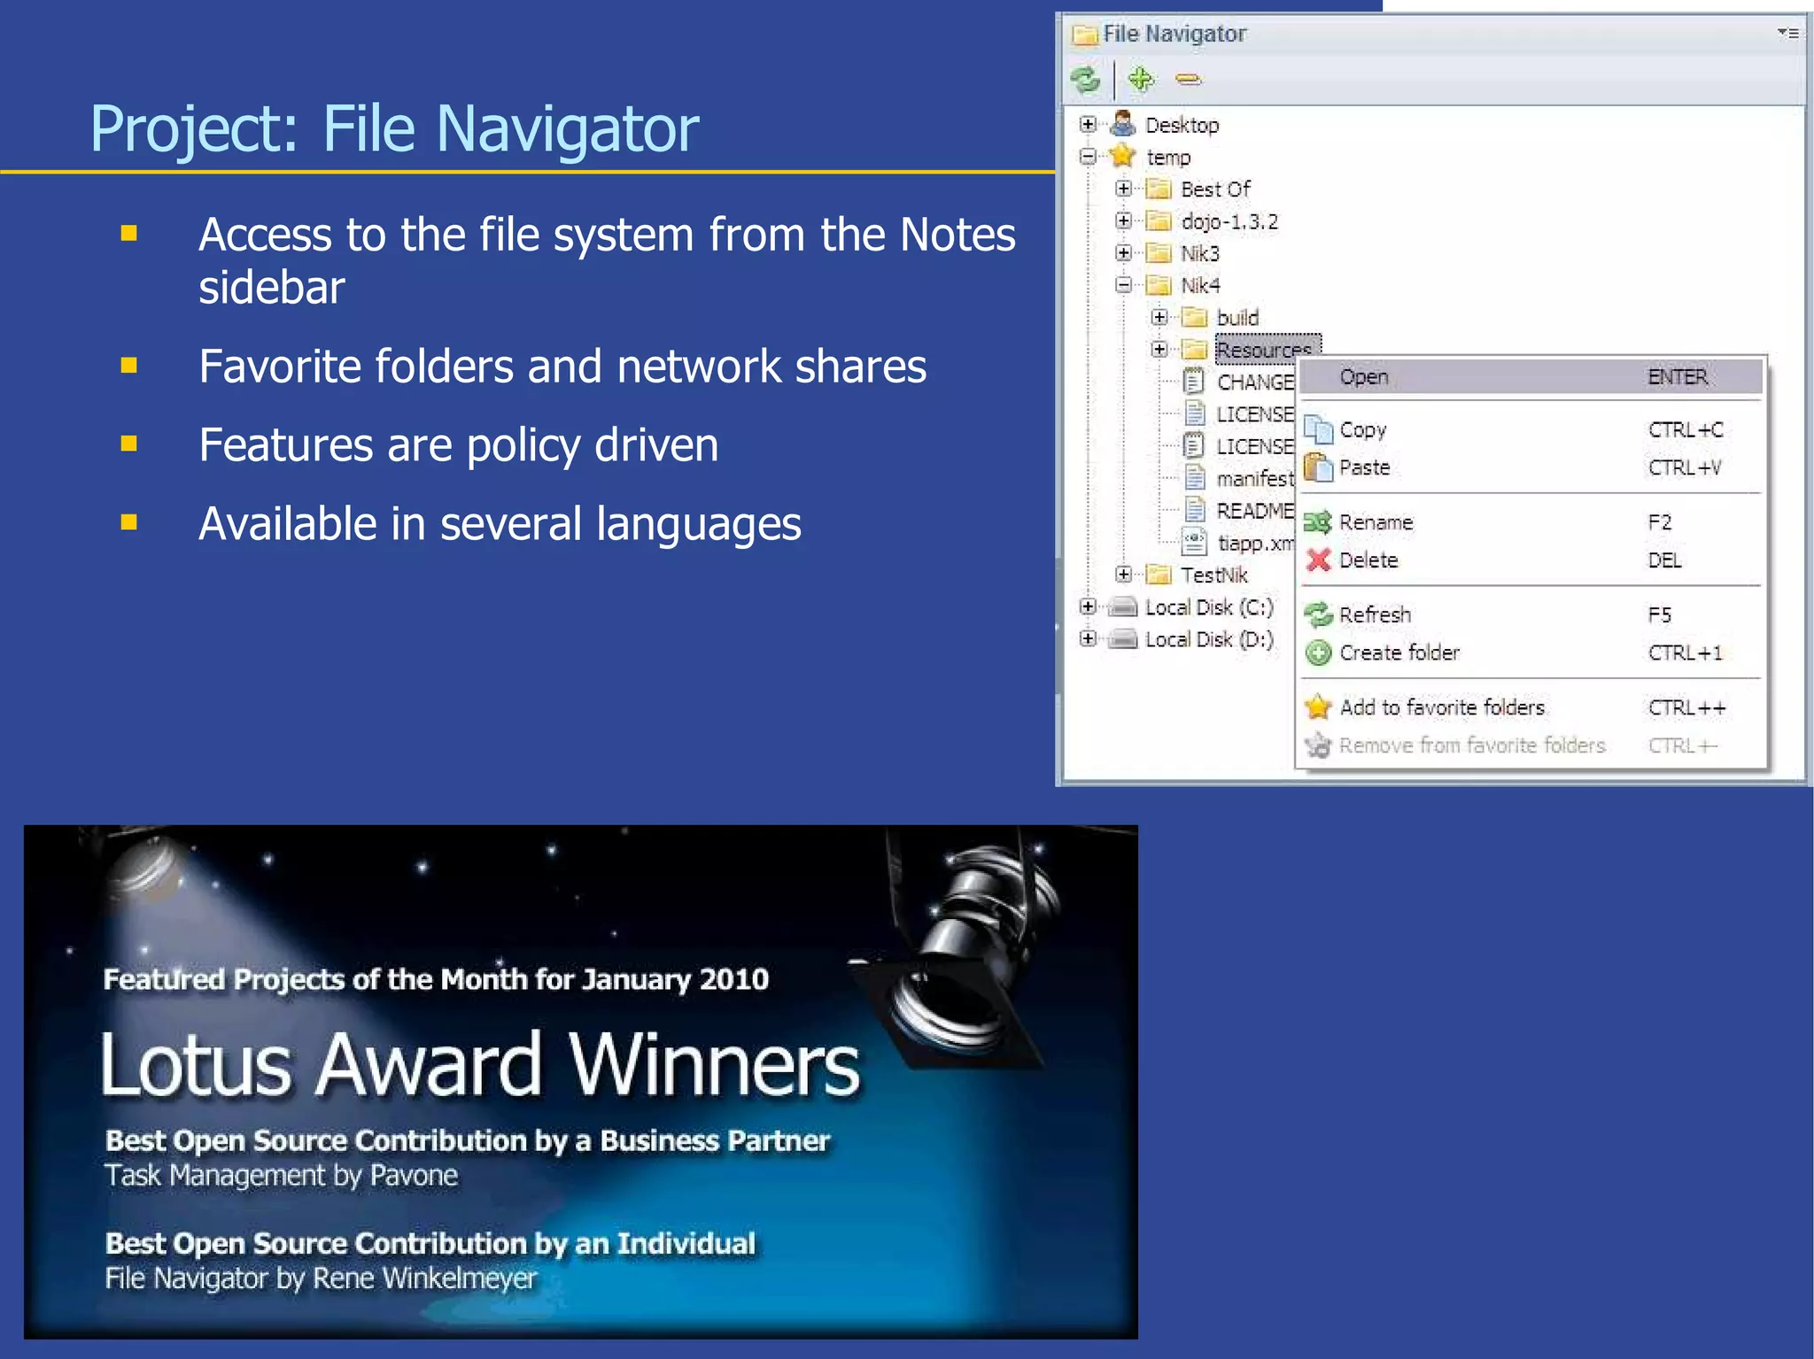The image size is (1814, 1359).
Task: Click the Copy icon in context menu
Action: point(1319,429)
